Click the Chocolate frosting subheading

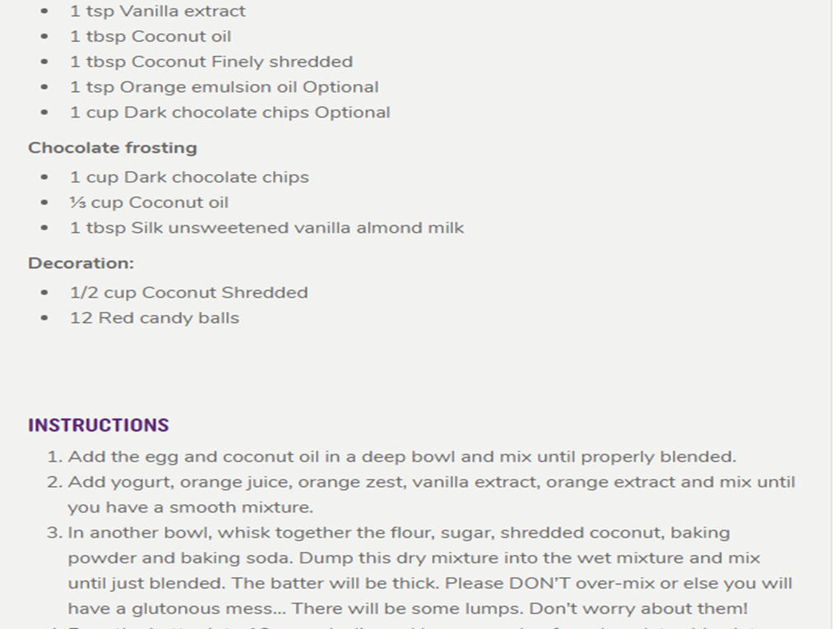click(x=113, y=148)
